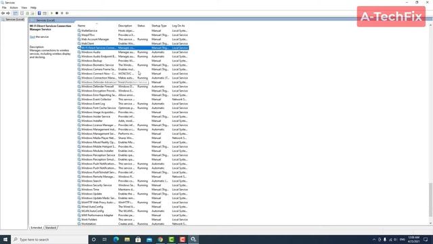
Task: Select the WLAN AutoConfig service
Action: coord(133,211)
